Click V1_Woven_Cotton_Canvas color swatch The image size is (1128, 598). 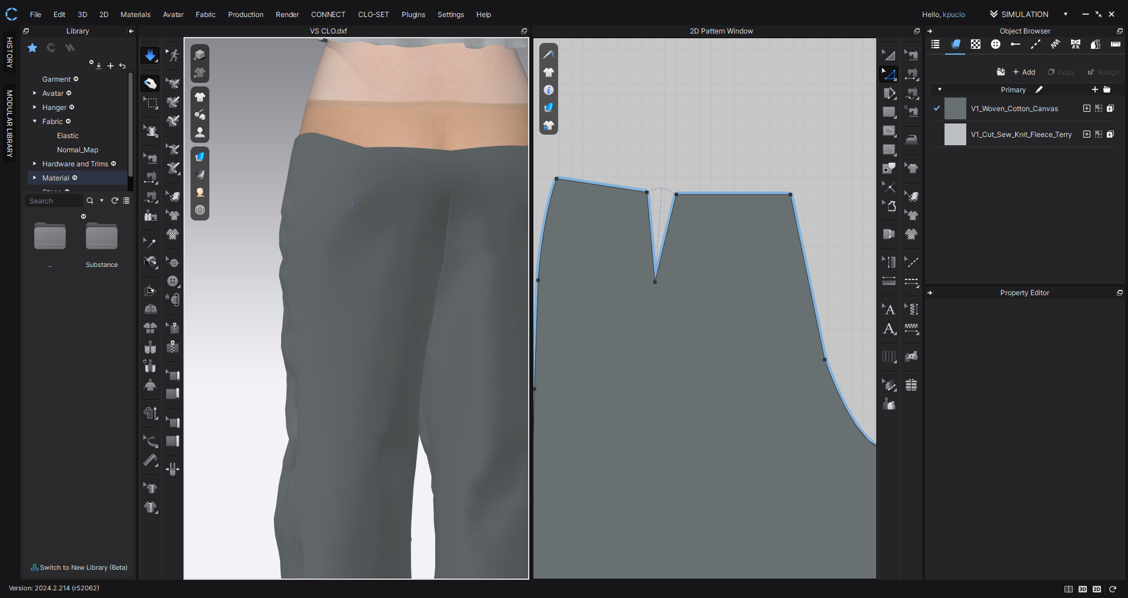pyautogui.click(x=955, y=109)
